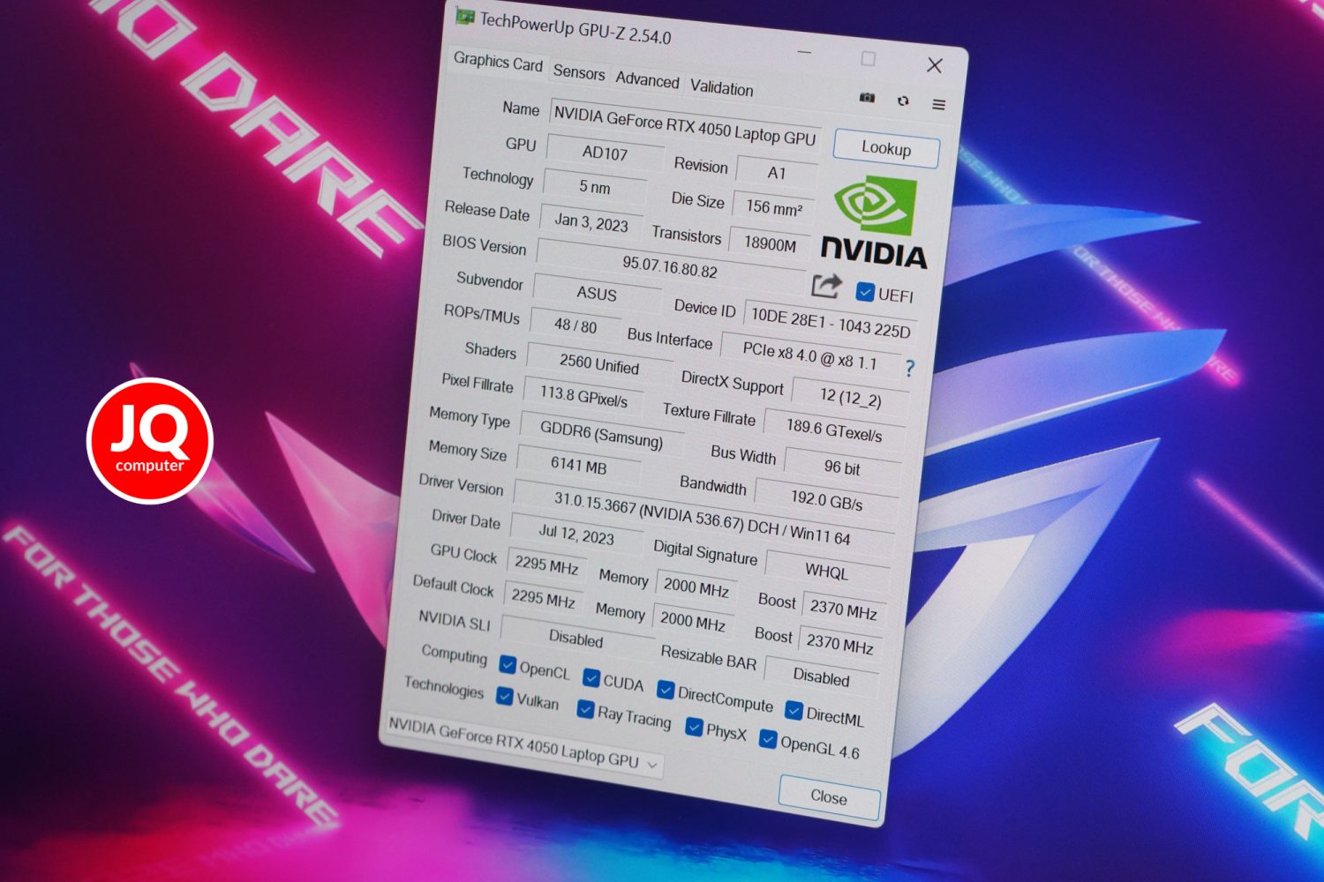Viewport: 1324px width, 882px height.
Task: Toggle the DirectCompute checkbox
Action: (666, 690)
